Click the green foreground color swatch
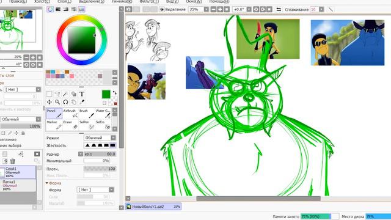The width and height of the screenshot is (391, 220). [x=106, y=94]
